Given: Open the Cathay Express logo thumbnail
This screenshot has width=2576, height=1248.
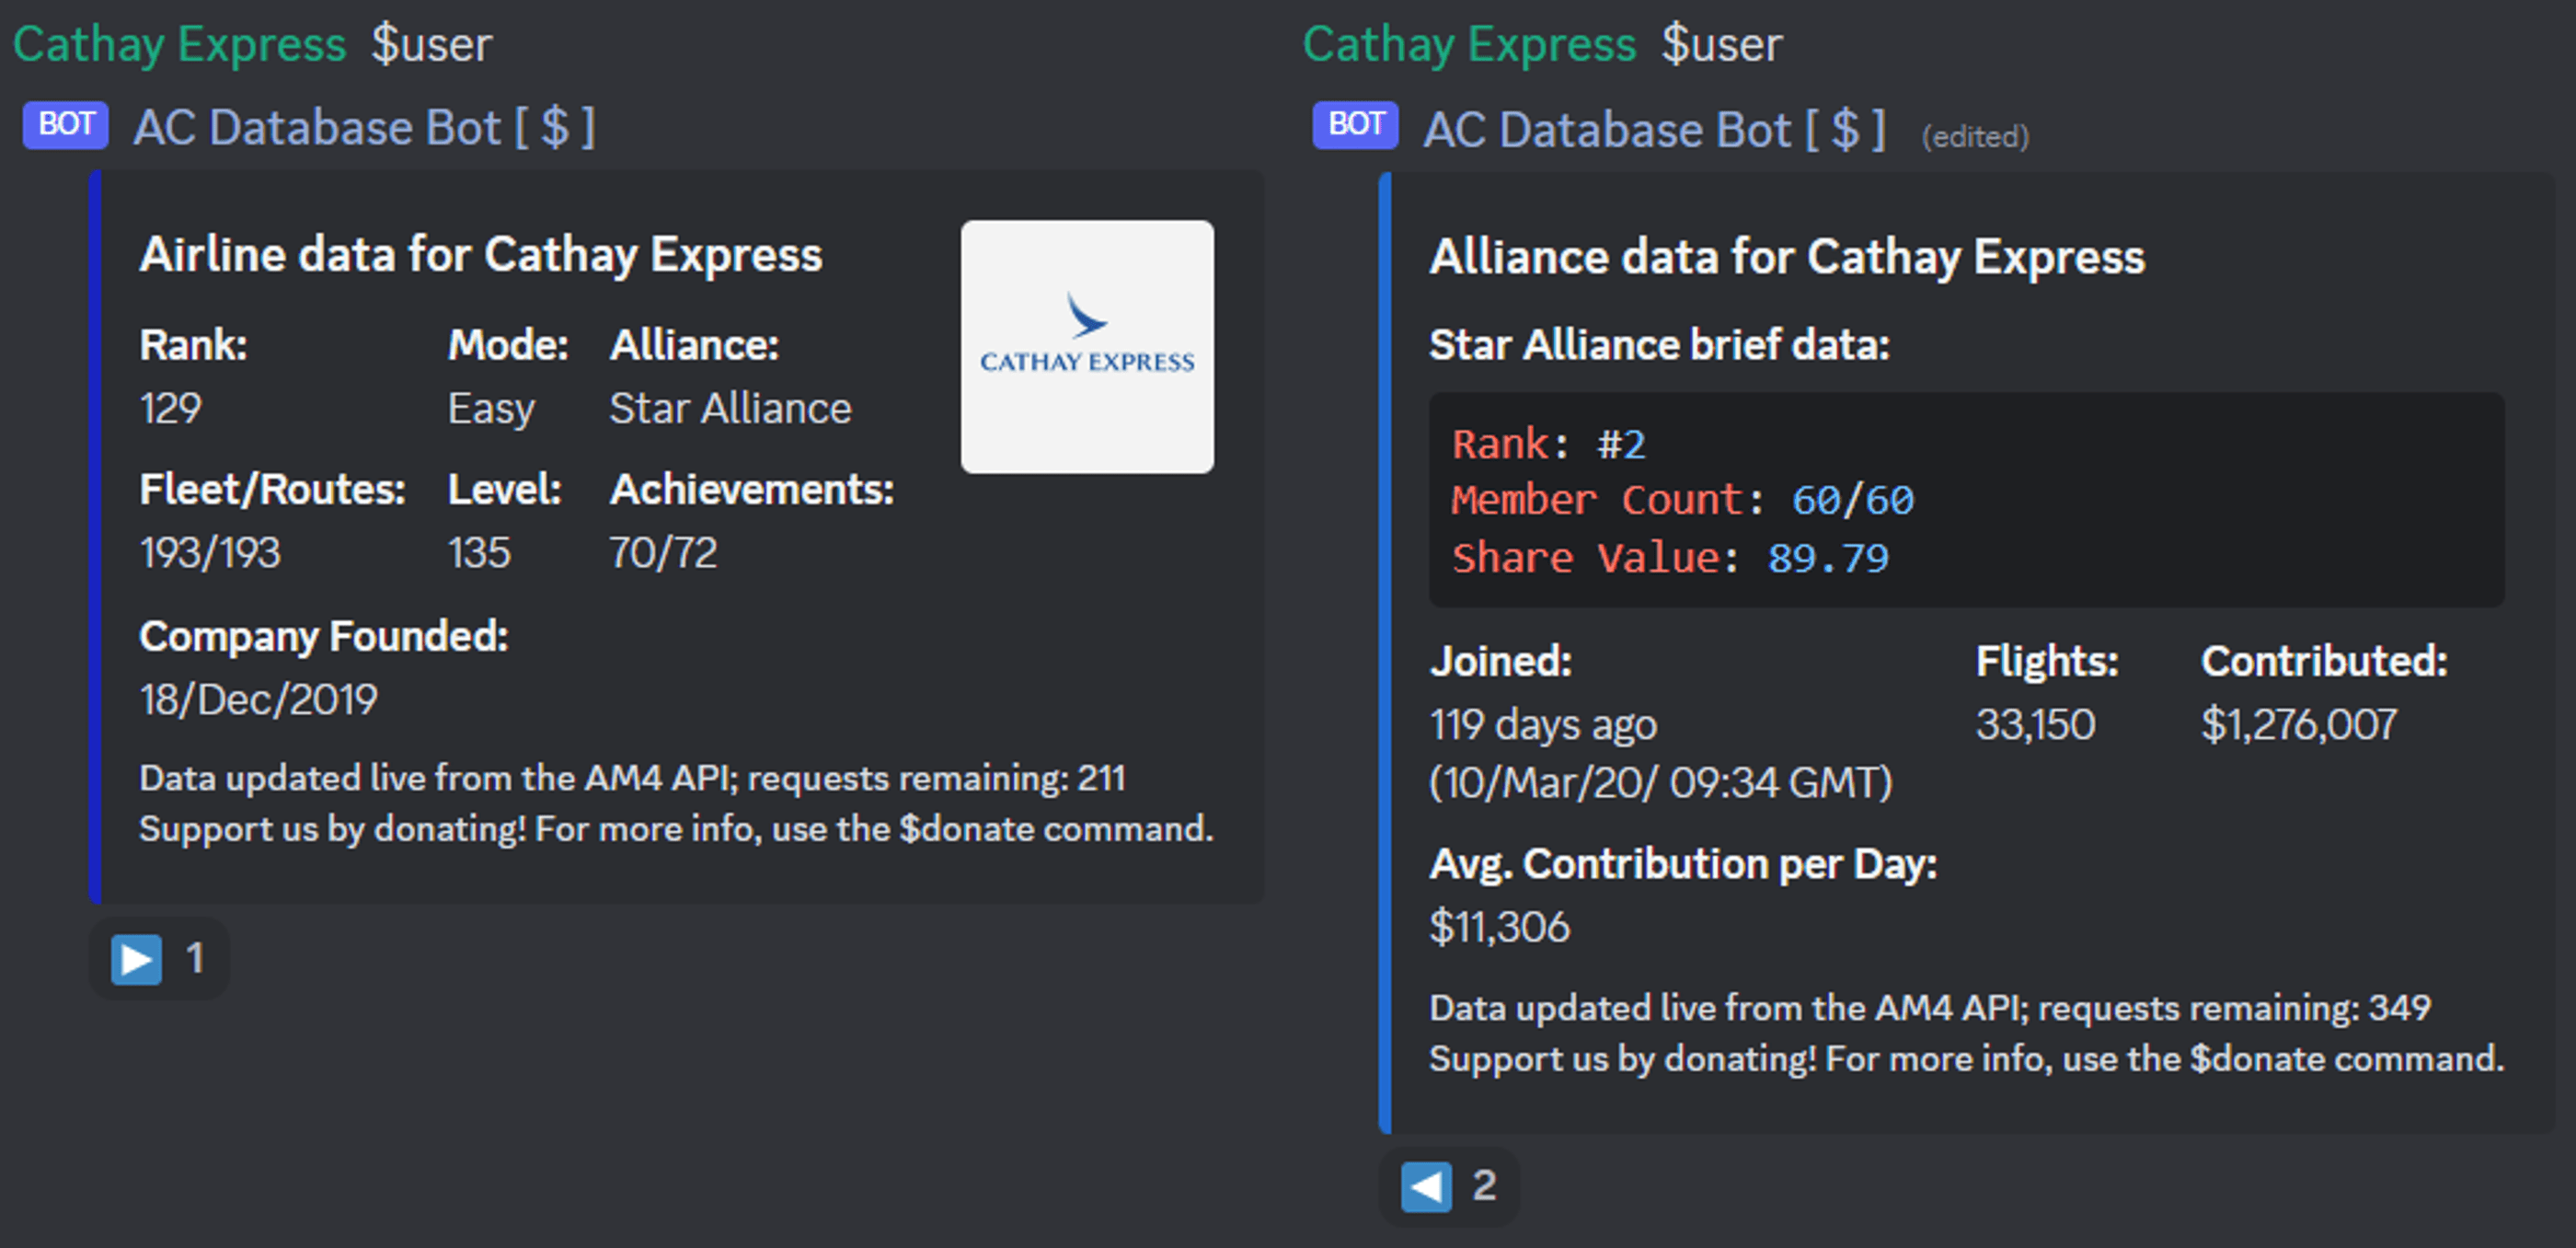Looking at the screenshot, I should point(1087,347).
